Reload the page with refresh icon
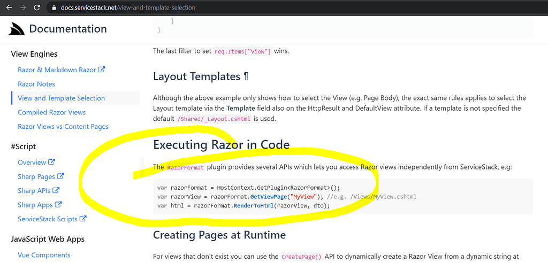Screen dimensions: 548x263 [37, 7]
